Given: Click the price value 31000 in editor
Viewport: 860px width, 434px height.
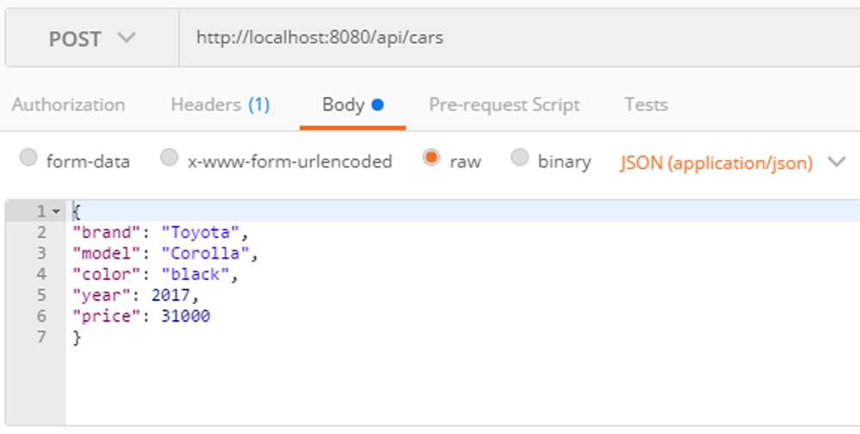Looking at the screenshot, I should 185,316.
